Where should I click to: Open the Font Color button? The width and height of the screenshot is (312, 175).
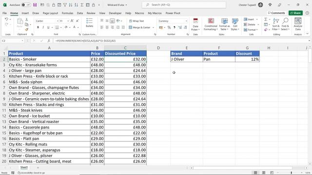click(75, 27)
